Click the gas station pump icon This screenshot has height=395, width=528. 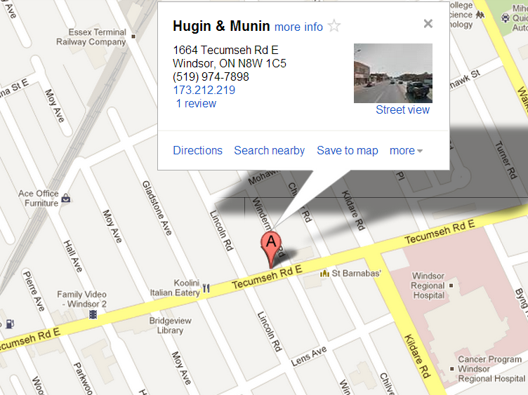10,324
